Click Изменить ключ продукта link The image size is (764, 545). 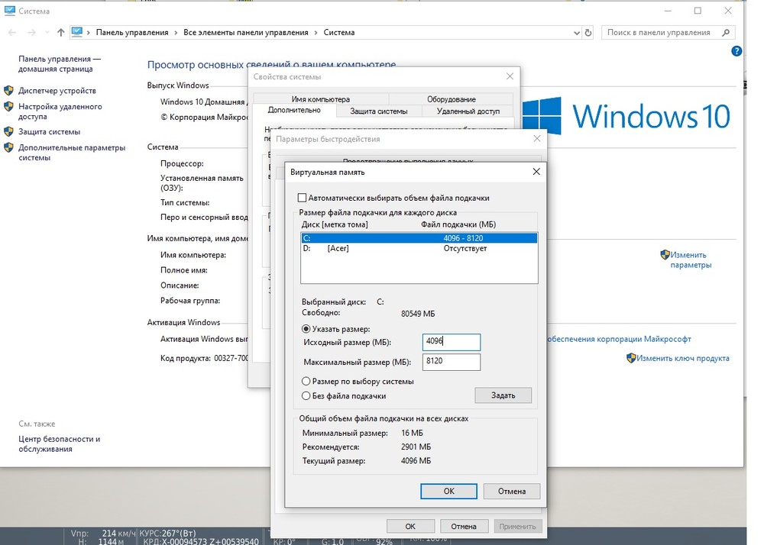pos(682,358)
